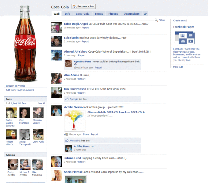Click Loic Flamin's avatar
This screenshot has height=183, width=208.
57,41
